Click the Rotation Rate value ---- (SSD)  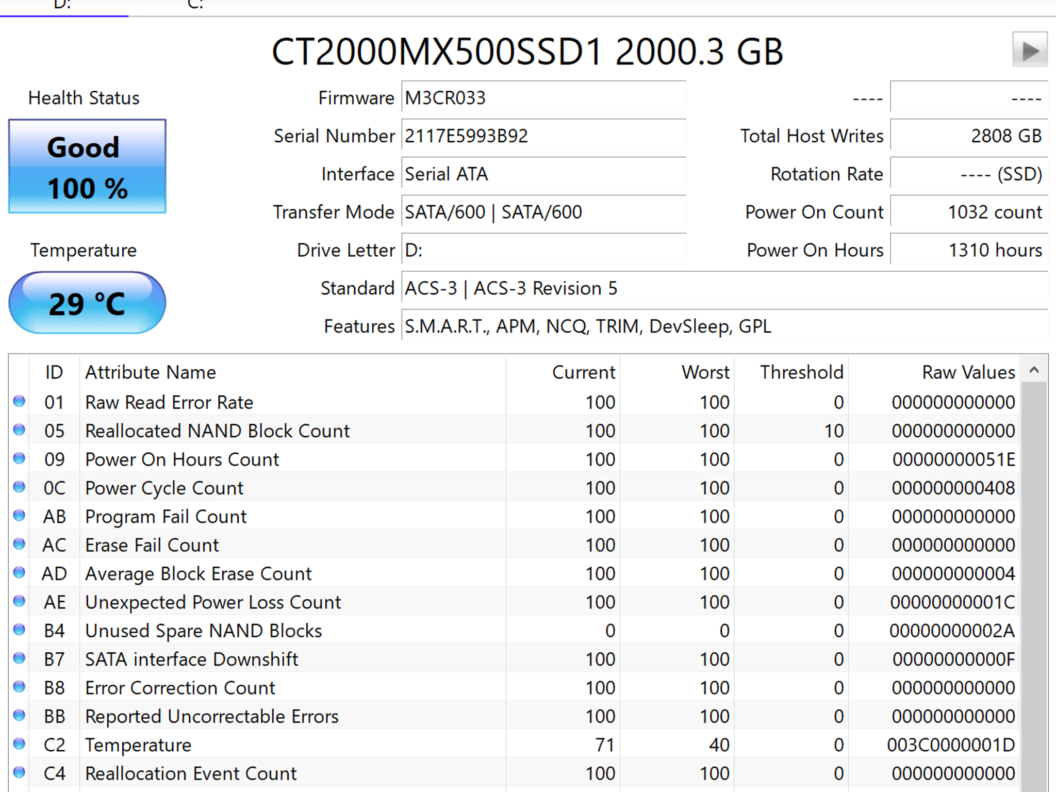click(x=969, y=174)
